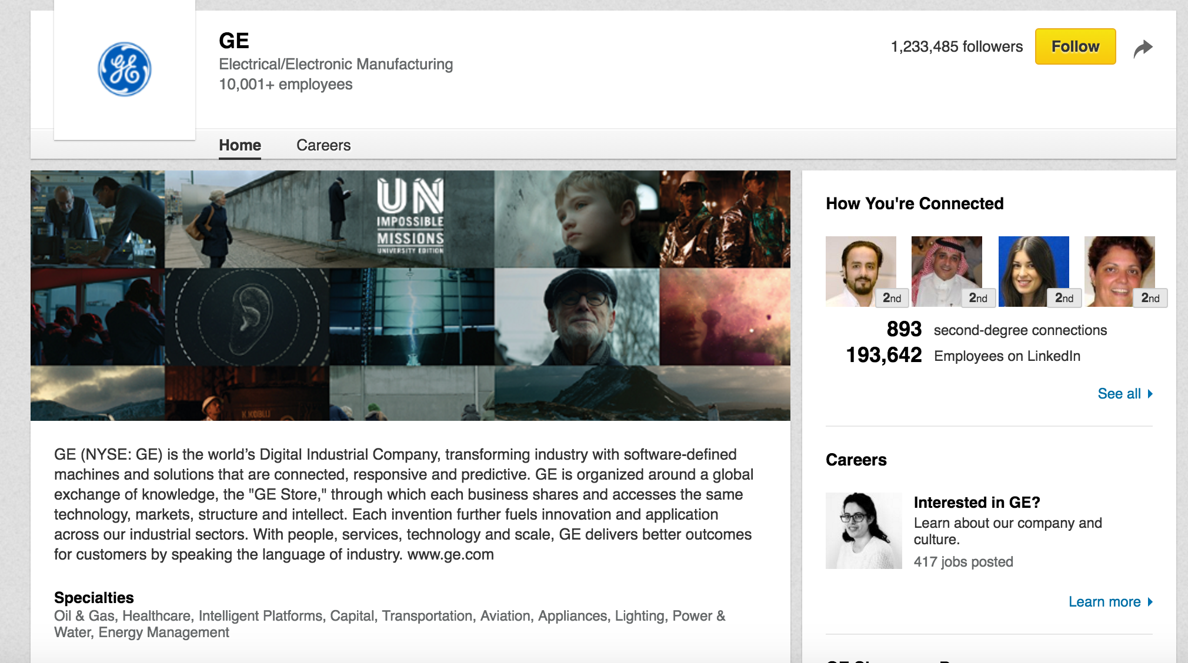Open the Interested in GE? heading

976,503
